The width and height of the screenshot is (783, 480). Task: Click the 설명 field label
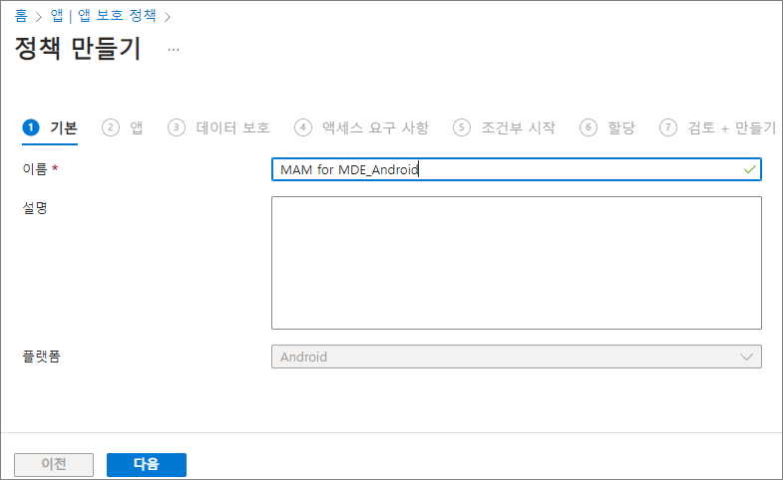35,208
